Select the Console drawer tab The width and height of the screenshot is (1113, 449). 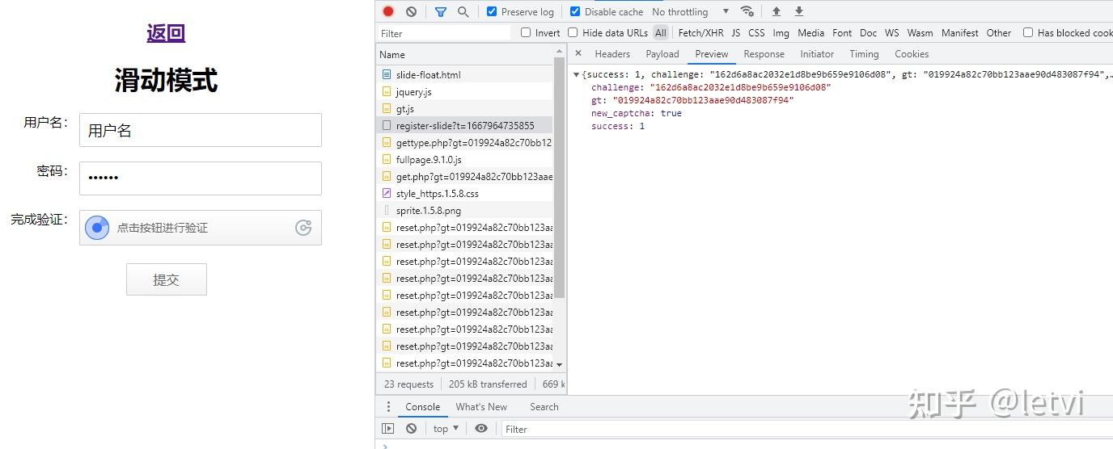tap(423, 407)
